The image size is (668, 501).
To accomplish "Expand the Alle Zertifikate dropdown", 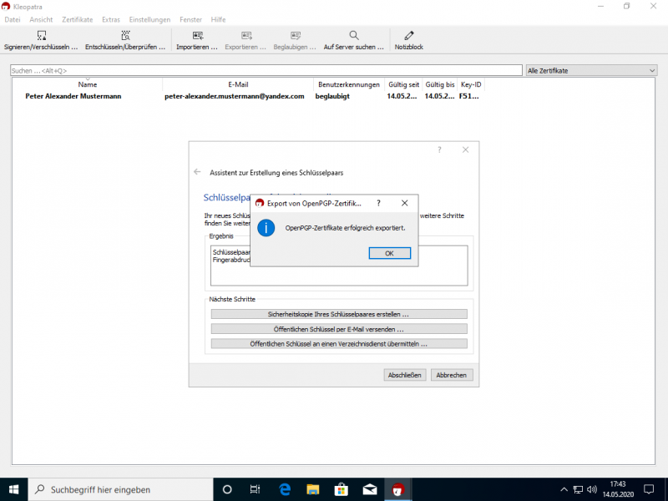I will (x=592, y=71).
